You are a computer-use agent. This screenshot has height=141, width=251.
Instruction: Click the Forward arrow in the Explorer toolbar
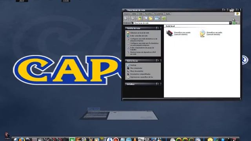pyautogui.click(x=133, y=18)
